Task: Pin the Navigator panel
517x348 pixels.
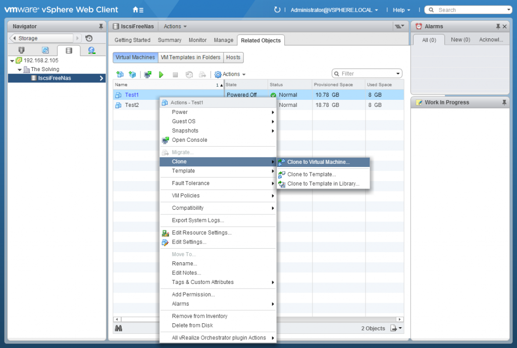Action: (101, 26)
